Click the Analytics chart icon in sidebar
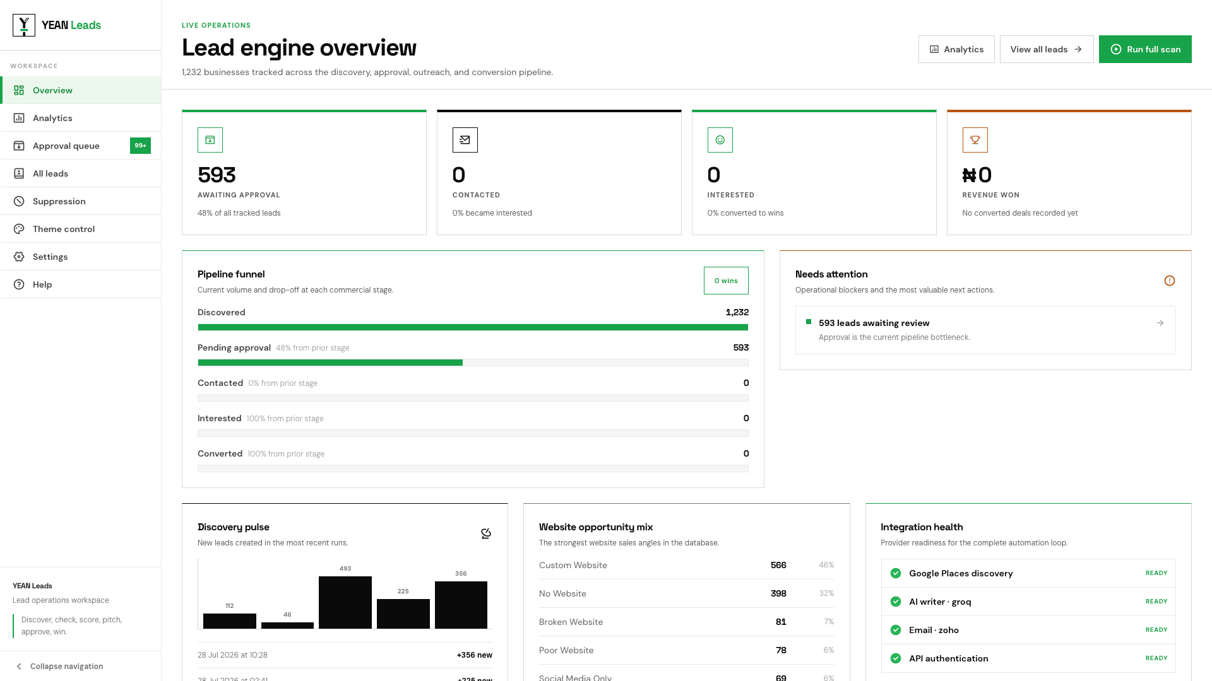 click(x=19, y=118)
